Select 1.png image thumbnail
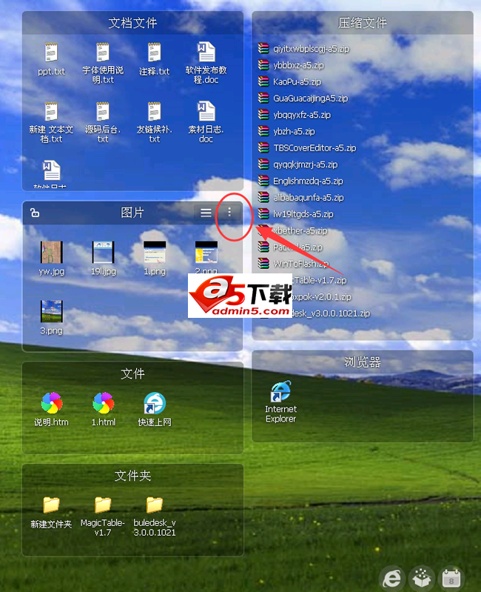 click(x=155, y=252)
